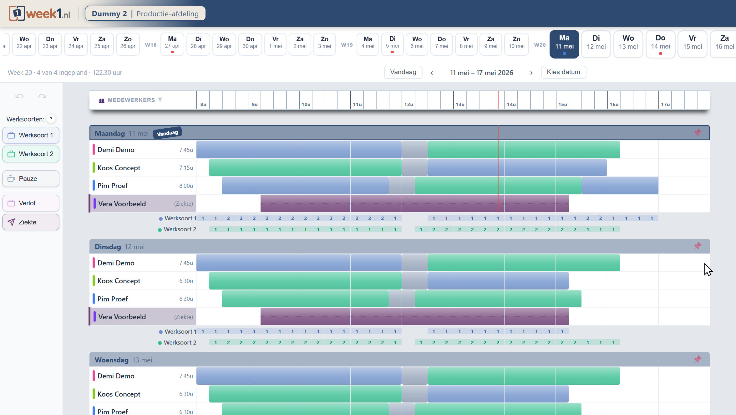Viewport: 736px width, 415px height.
Task: Click the 12u timeline hour label
Action: point(409,104)
